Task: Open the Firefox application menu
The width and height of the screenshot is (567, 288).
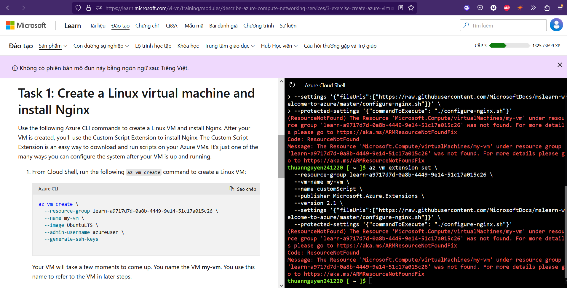Action: [x=560, y=8]
